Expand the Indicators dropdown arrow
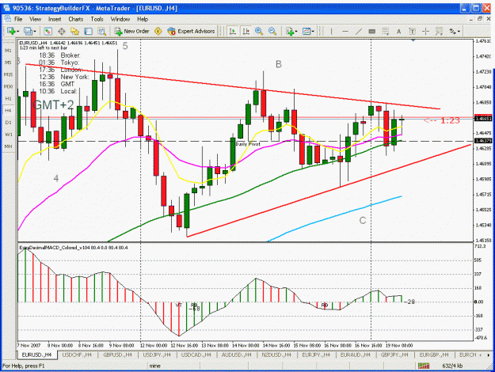Image resolution: width=495 pixels, height=372 pixels. 296,31
